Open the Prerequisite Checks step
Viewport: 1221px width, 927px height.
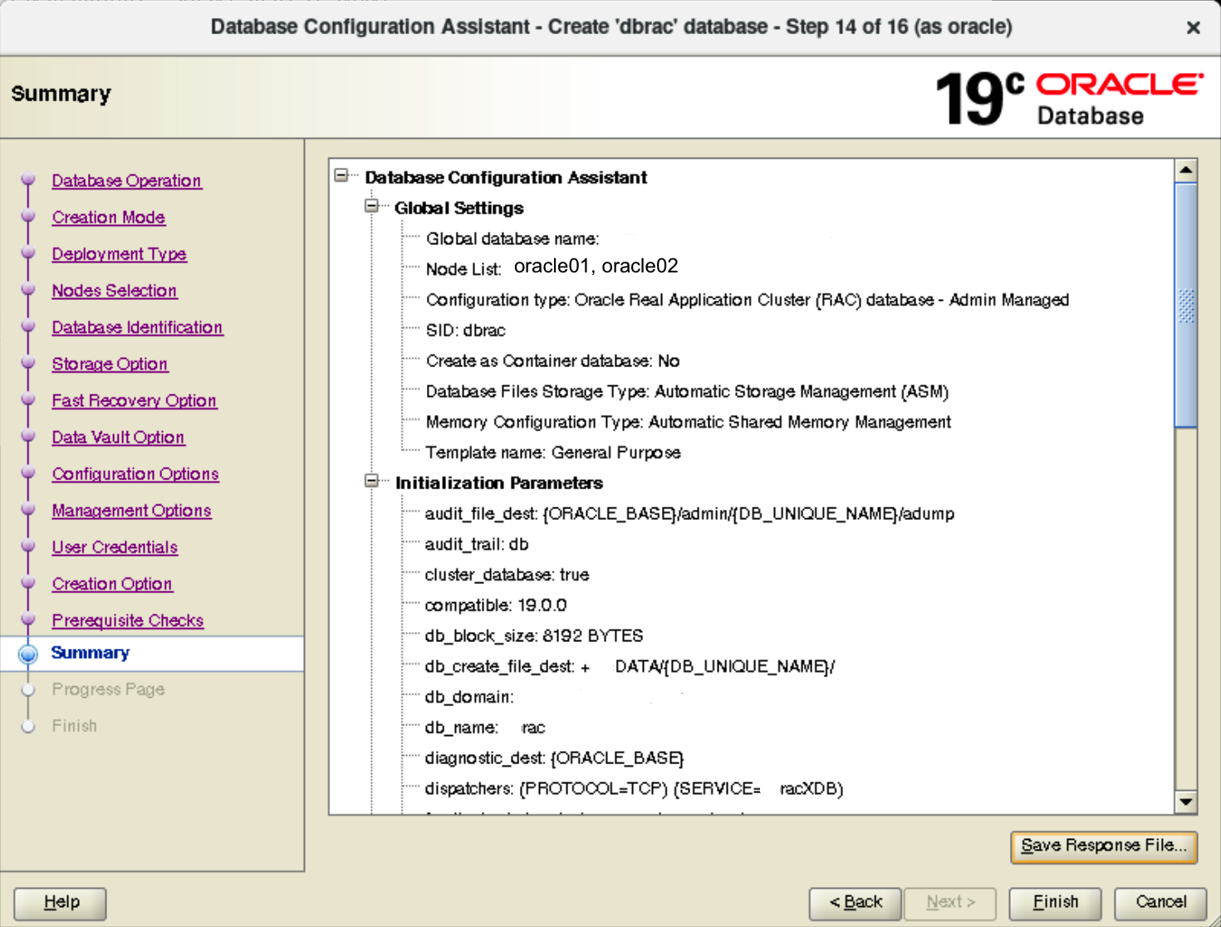(127, 620)
